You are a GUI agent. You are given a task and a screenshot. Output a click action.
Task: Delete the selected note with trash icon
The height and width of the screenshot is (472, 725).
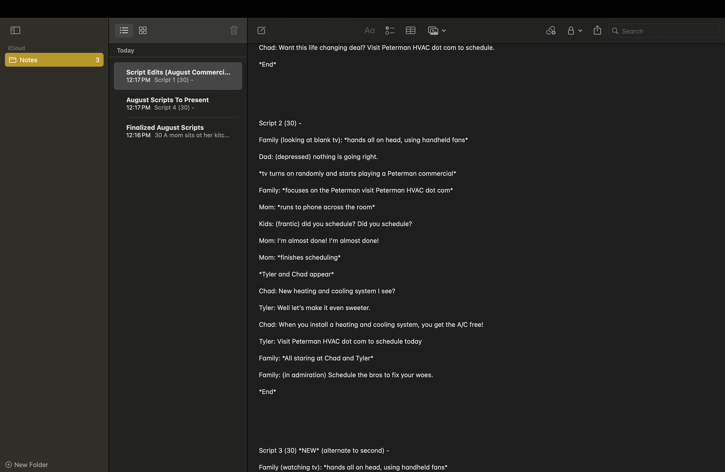click(234, 30)
